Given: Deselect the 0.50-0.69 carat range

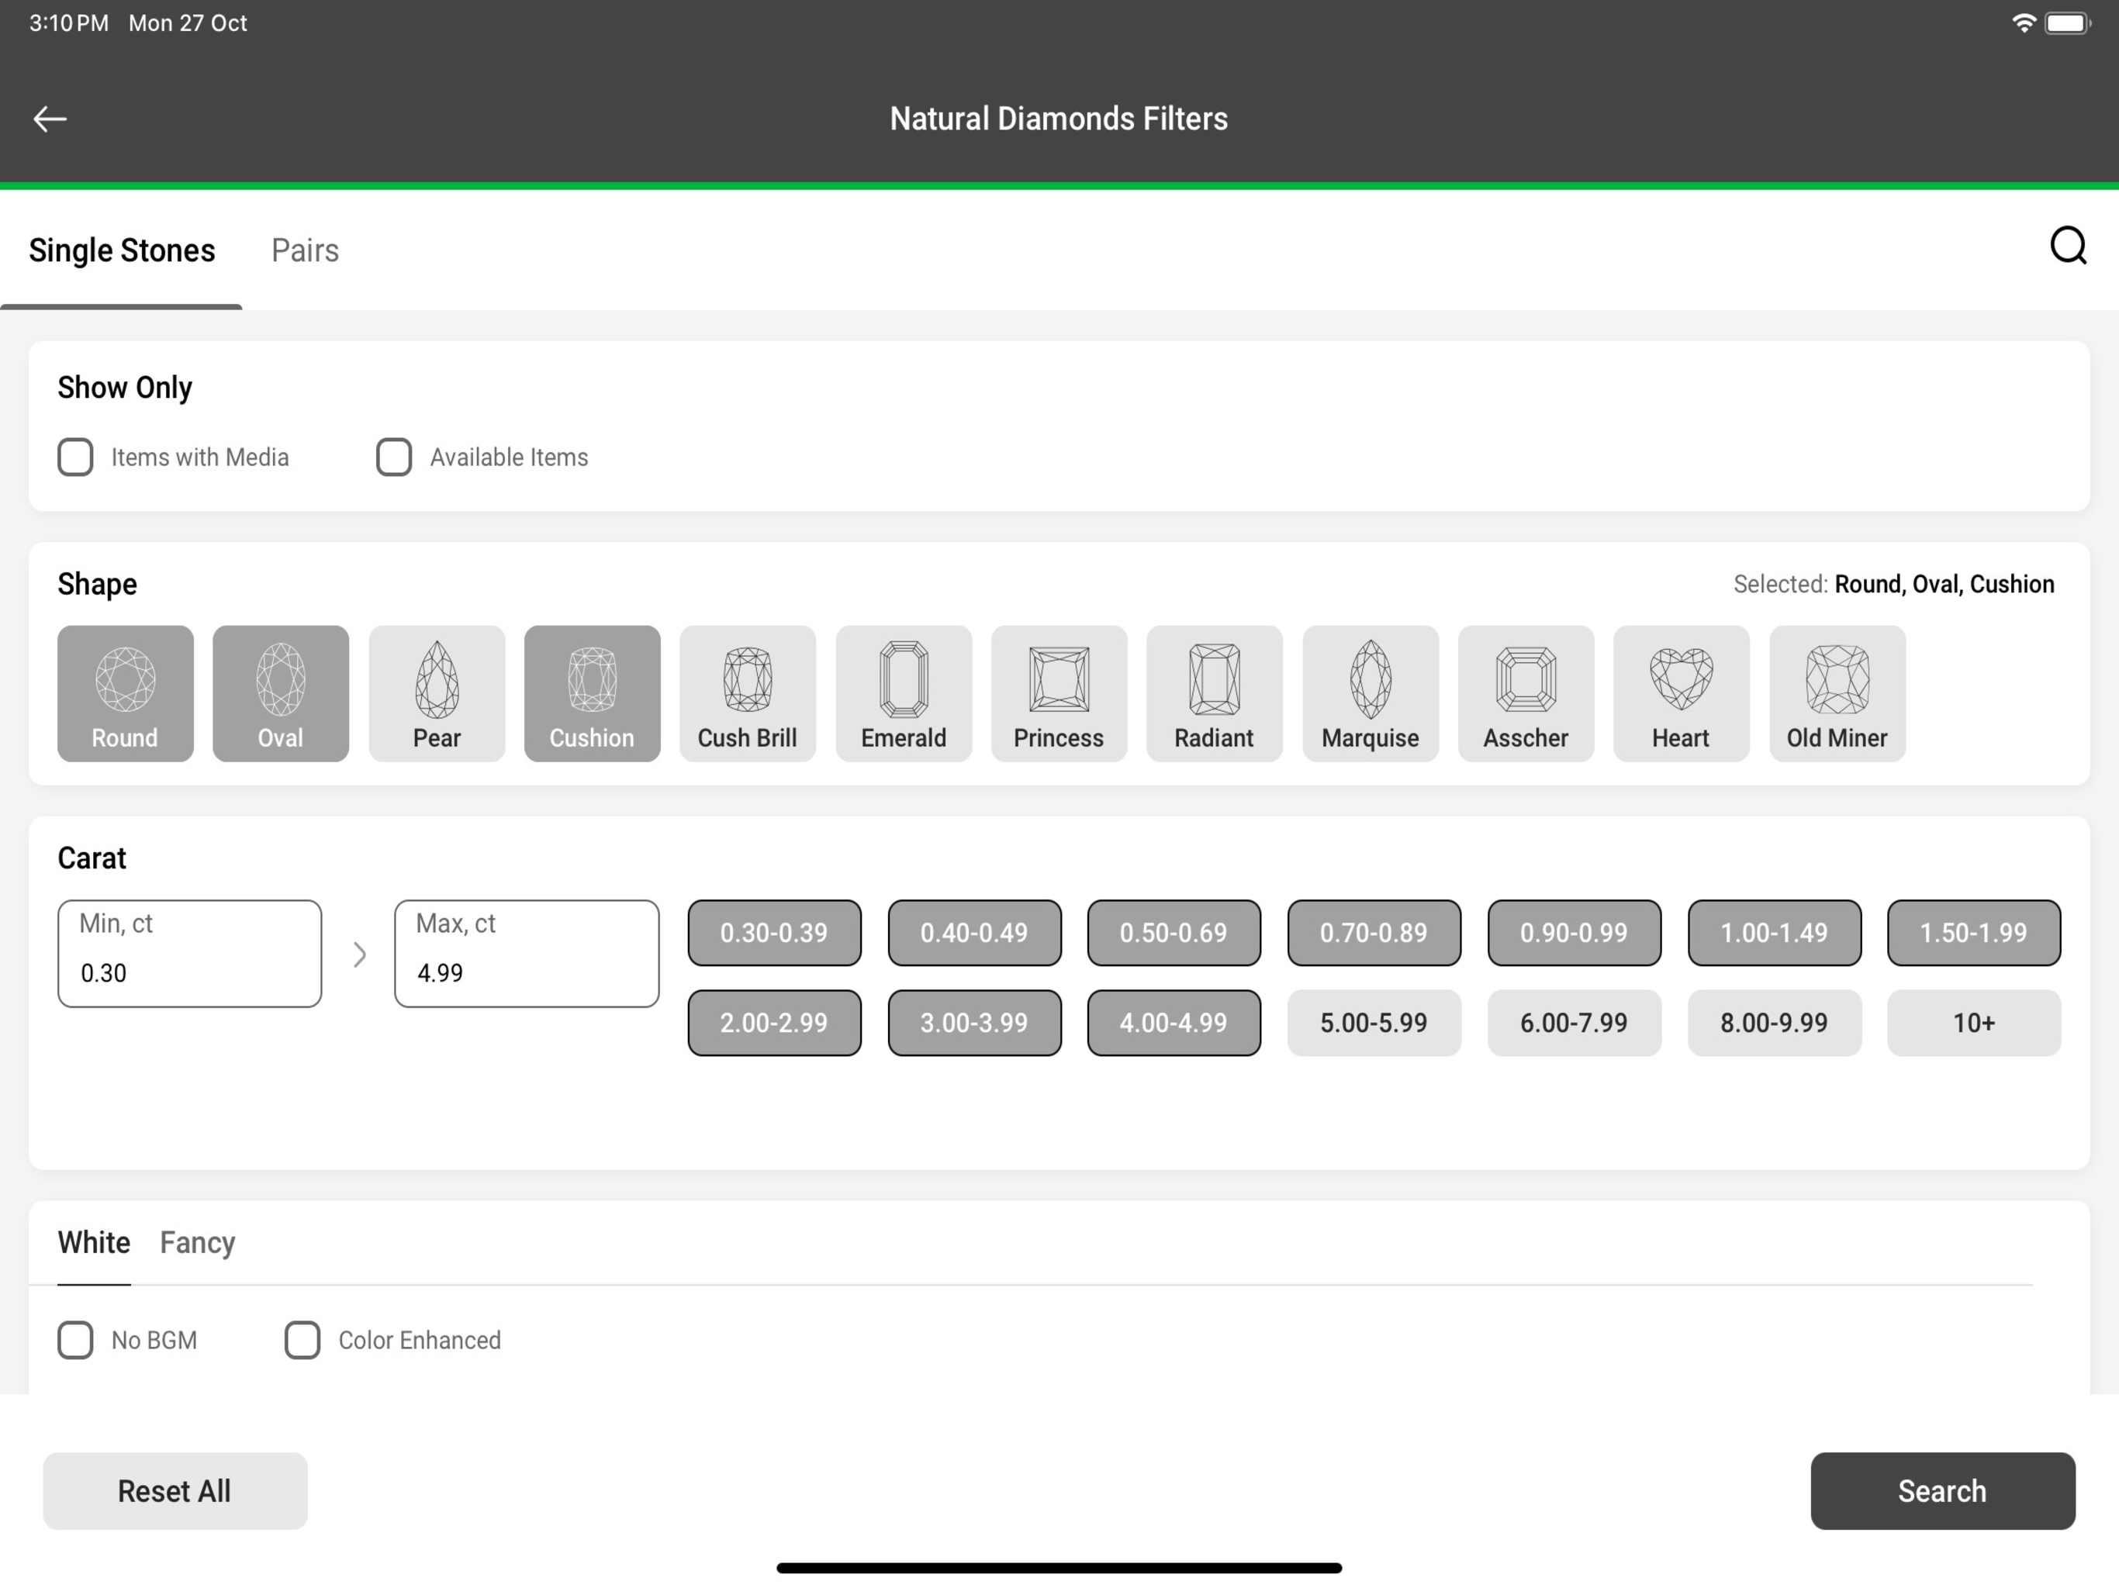Looking at the screenshot, I should click(x=1174, y=933).
